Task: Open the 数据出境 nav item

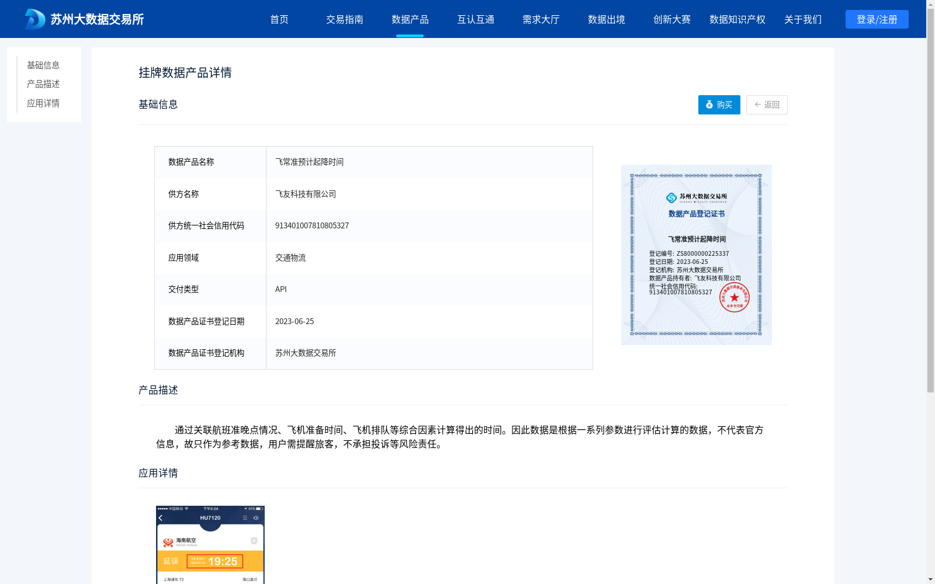Action: (607, 19)
